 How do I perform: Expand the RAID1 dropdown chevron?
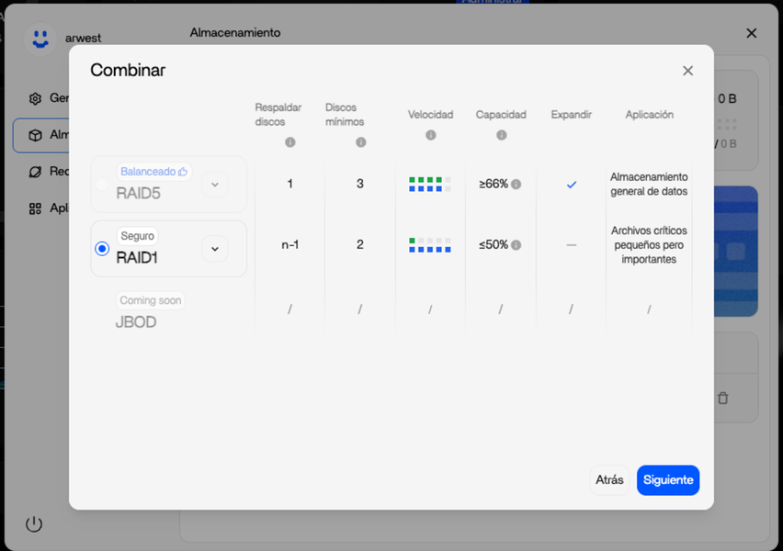[214, 249]
